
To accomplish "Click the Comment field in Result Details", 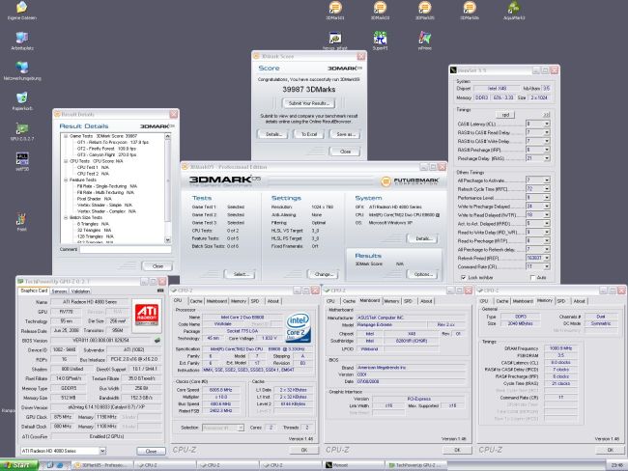I will (x=126, y=250).
